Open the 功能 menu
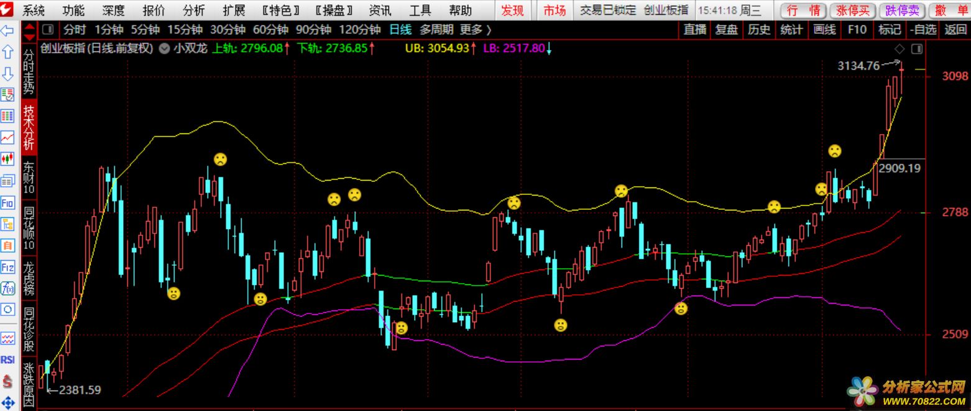The width and height of the screenshot is (971, 411). pos(73,10)
